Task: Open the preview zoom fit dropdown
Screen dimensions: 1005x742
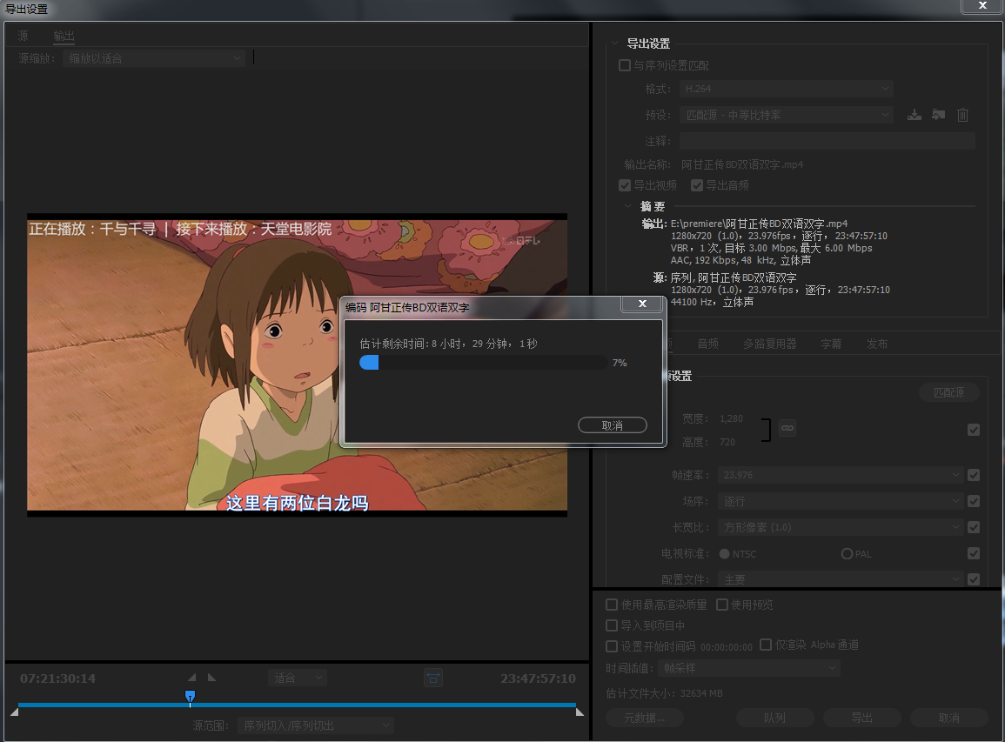Action: tap(298, 678)
